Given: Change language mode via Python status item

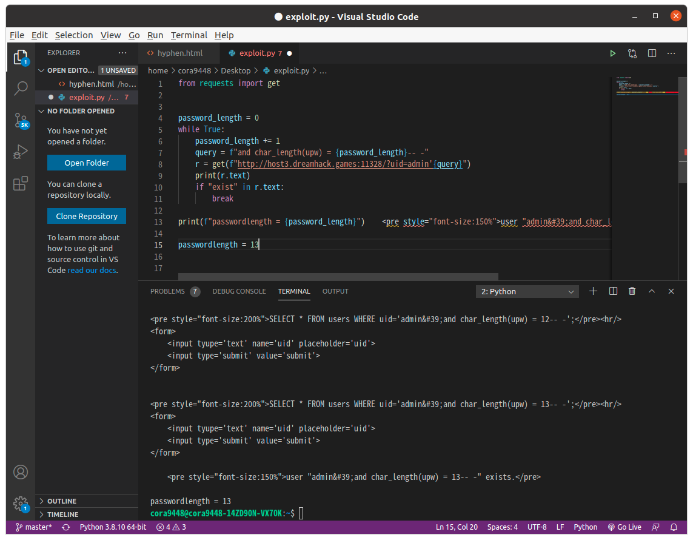Looking at the screenshot, I should click(x=585, y=527).
